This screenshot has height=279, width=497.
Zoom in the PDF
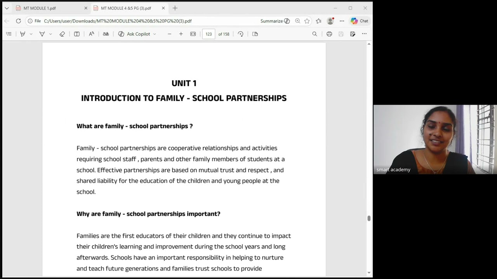click(x=181, y=34)
